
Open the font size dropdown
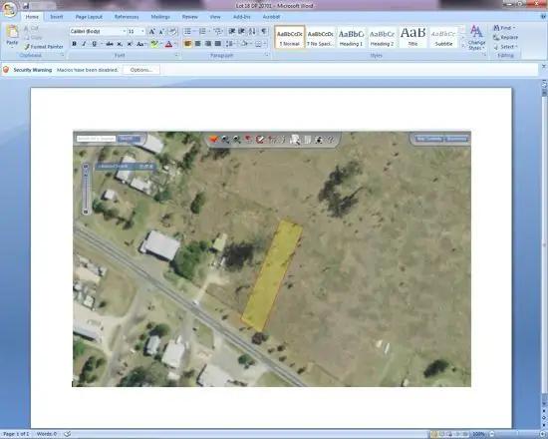tap(142, 32)
